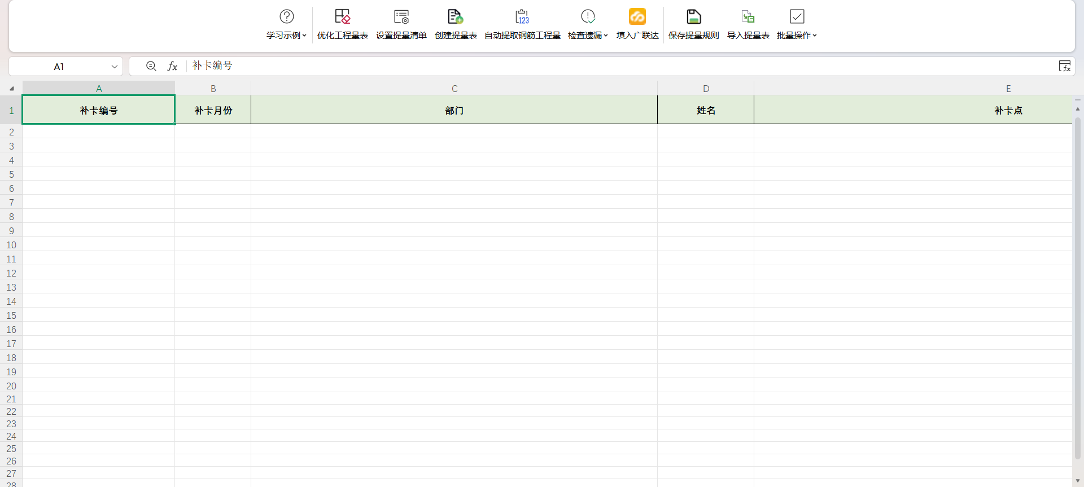1084x487 pixels.
Task: Select column D header
Action: [706, 89]
